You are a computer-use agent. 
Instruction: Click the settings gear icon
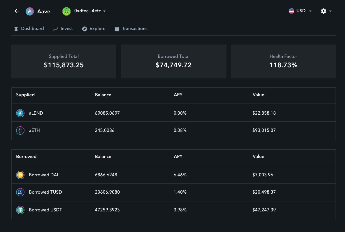click(x=323, y=11)
